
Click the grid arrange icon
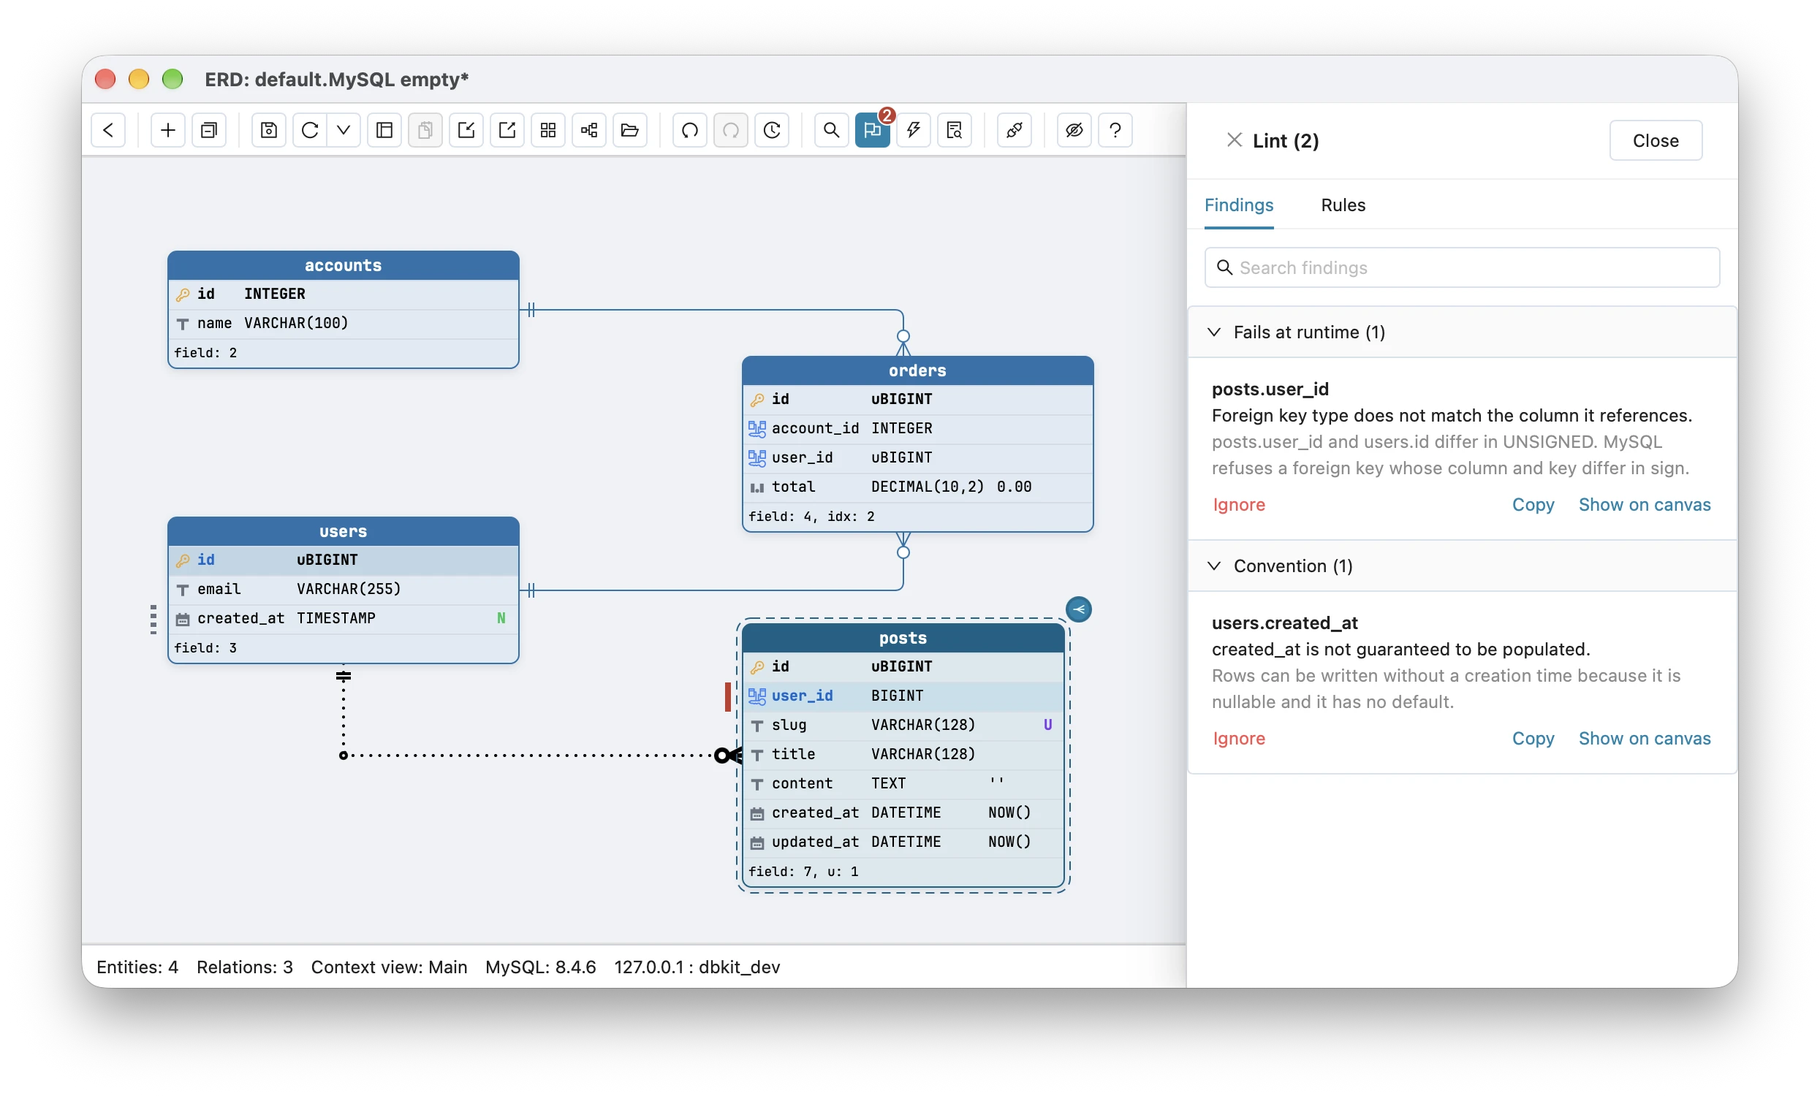[x=548, y=130]
